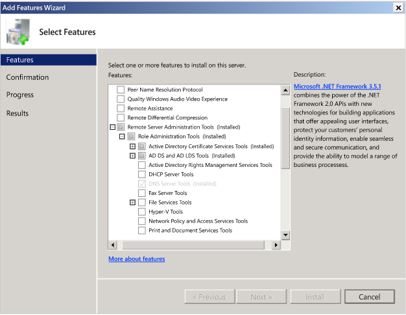
Task: Expand File Services Tools node
Action: pyautogui.click(x=132, y=203)
